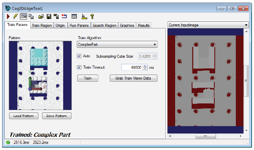Open the Run Params tab

coord(79,26)
